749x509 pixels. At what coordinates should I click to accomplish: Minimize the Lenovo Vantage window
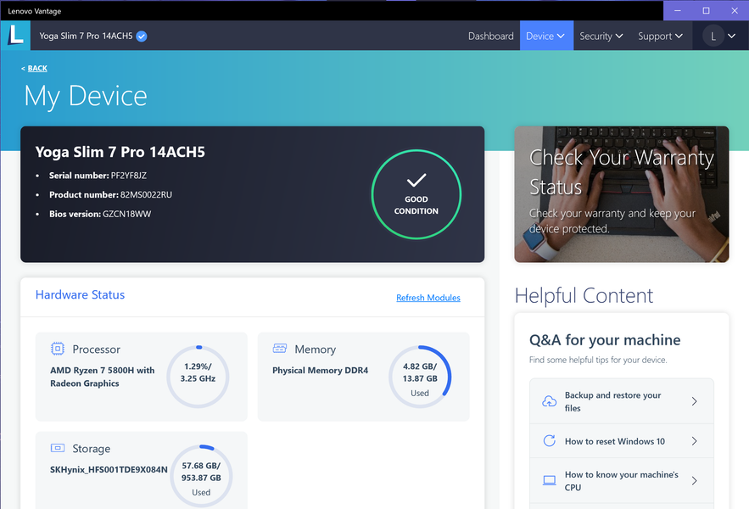pos(678,10)
